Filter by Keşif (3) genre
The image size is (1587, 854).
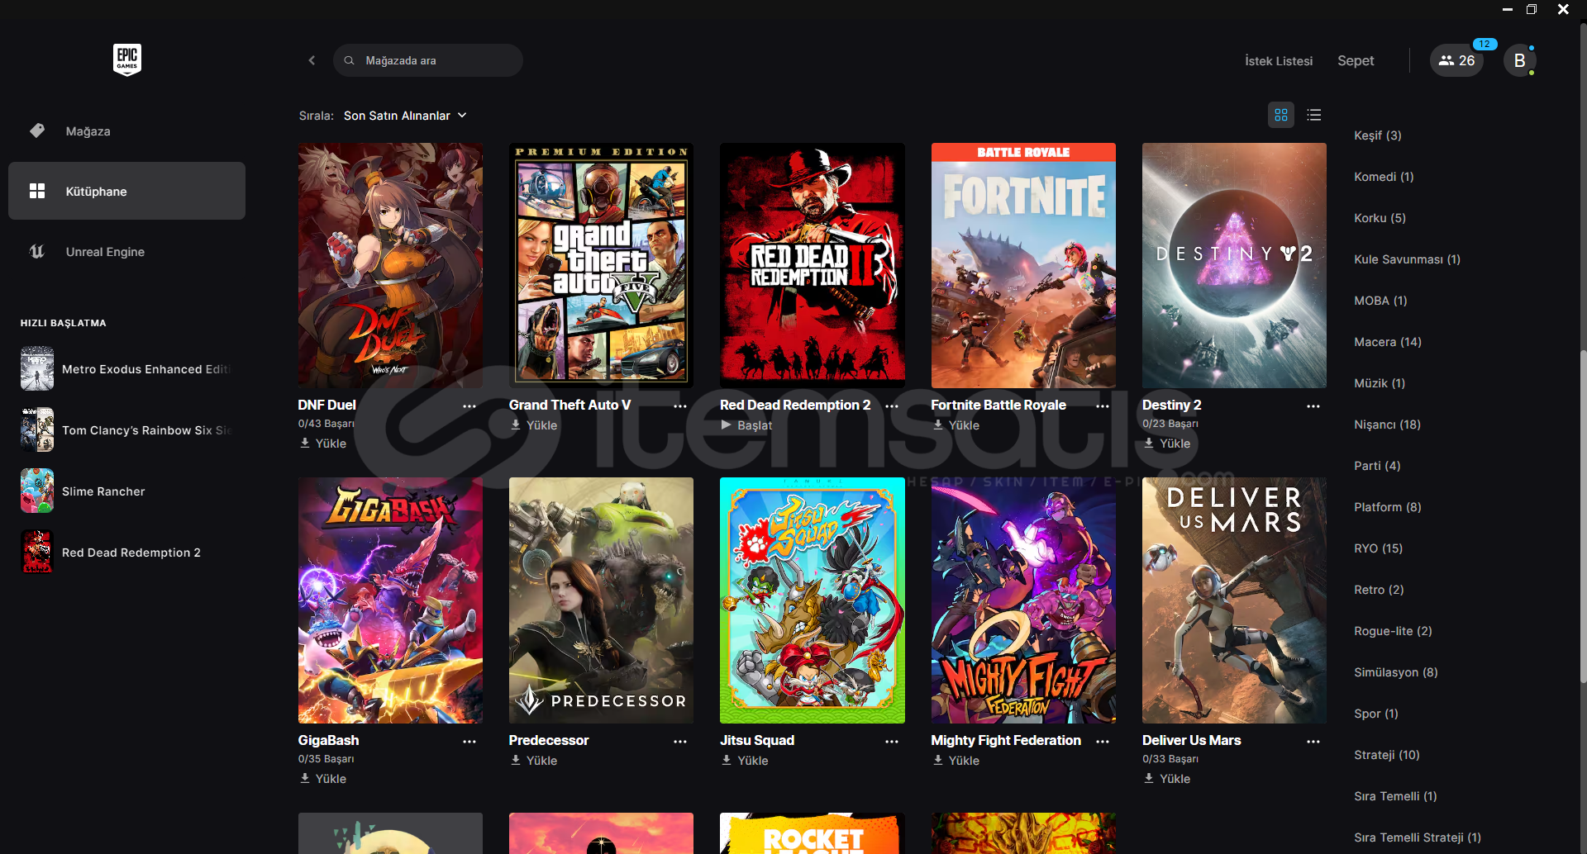(x=1378, y=135)
